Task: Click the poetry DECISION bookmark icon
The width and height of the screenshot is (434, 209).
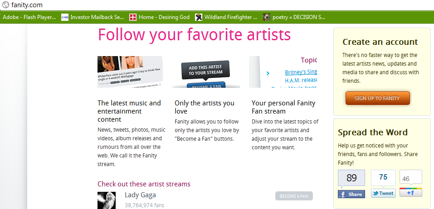Action: click(267, 17)
